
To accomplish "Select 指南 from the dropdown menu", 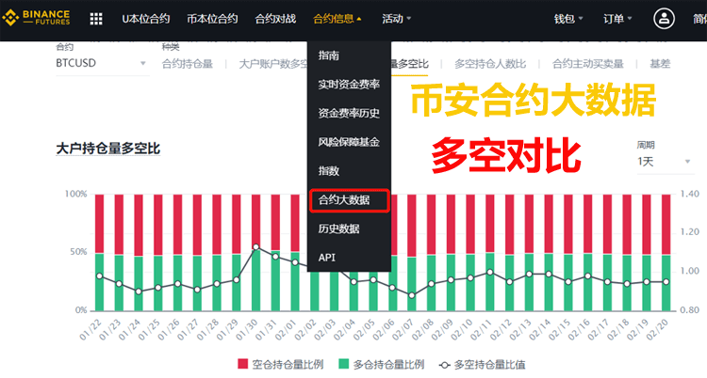I will [x=328, y=55].
